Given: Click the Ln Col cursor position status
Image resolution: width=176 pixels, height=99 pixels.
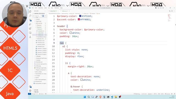Looking at the screenshot, I should pyautogui.click(x=144, y=94).
